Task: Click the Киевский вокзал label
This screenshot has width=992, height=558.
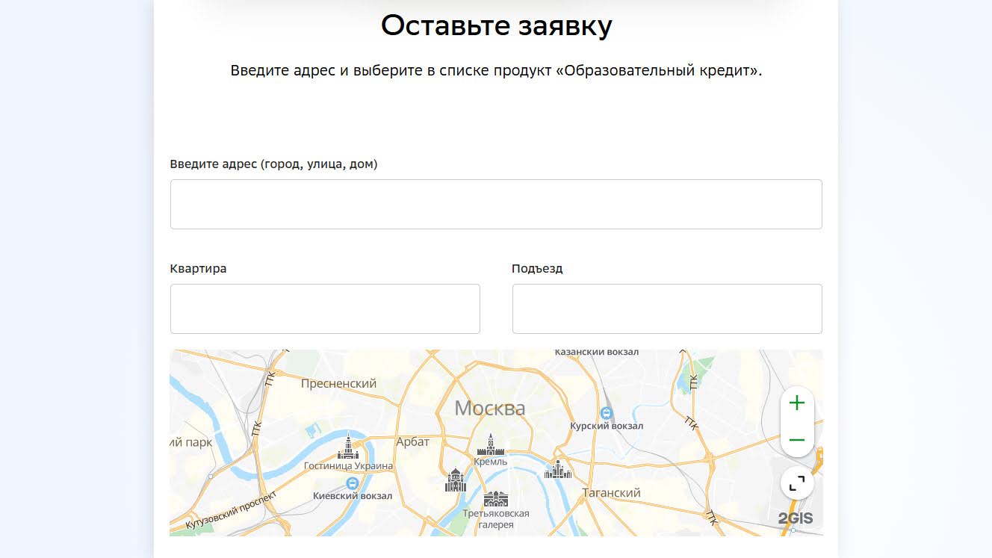Action: click(352, 495)
